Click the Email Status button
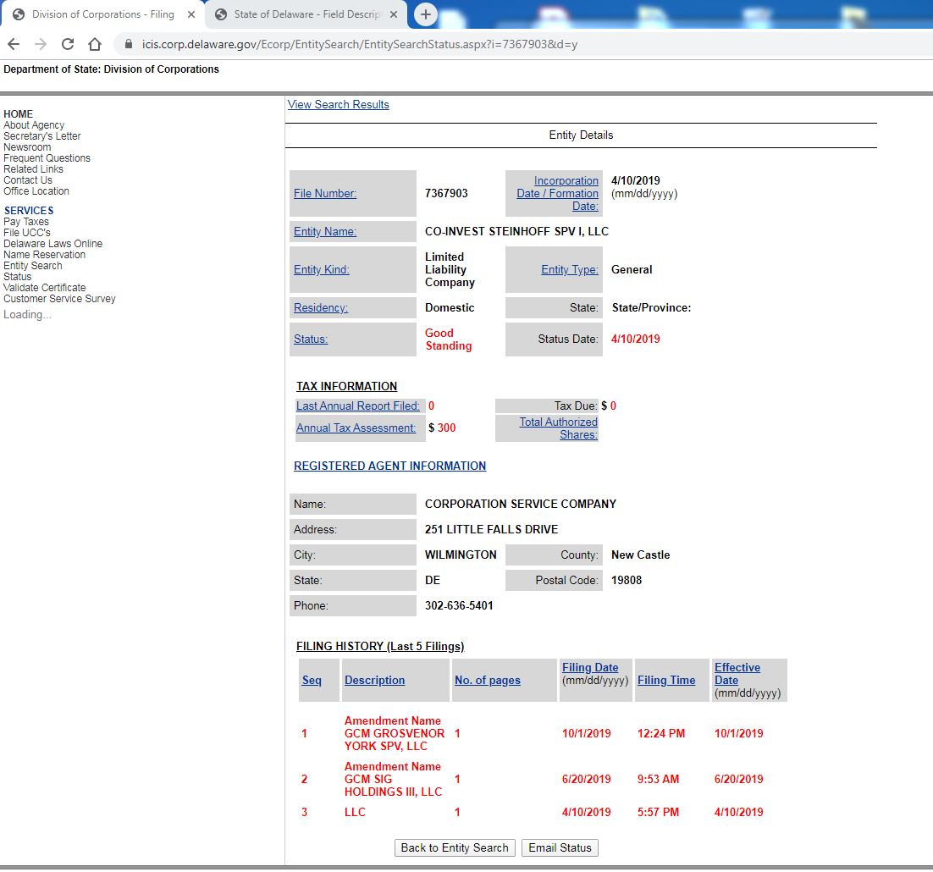The height and width of the screenshot is (872, 933). tap(560, 847)
